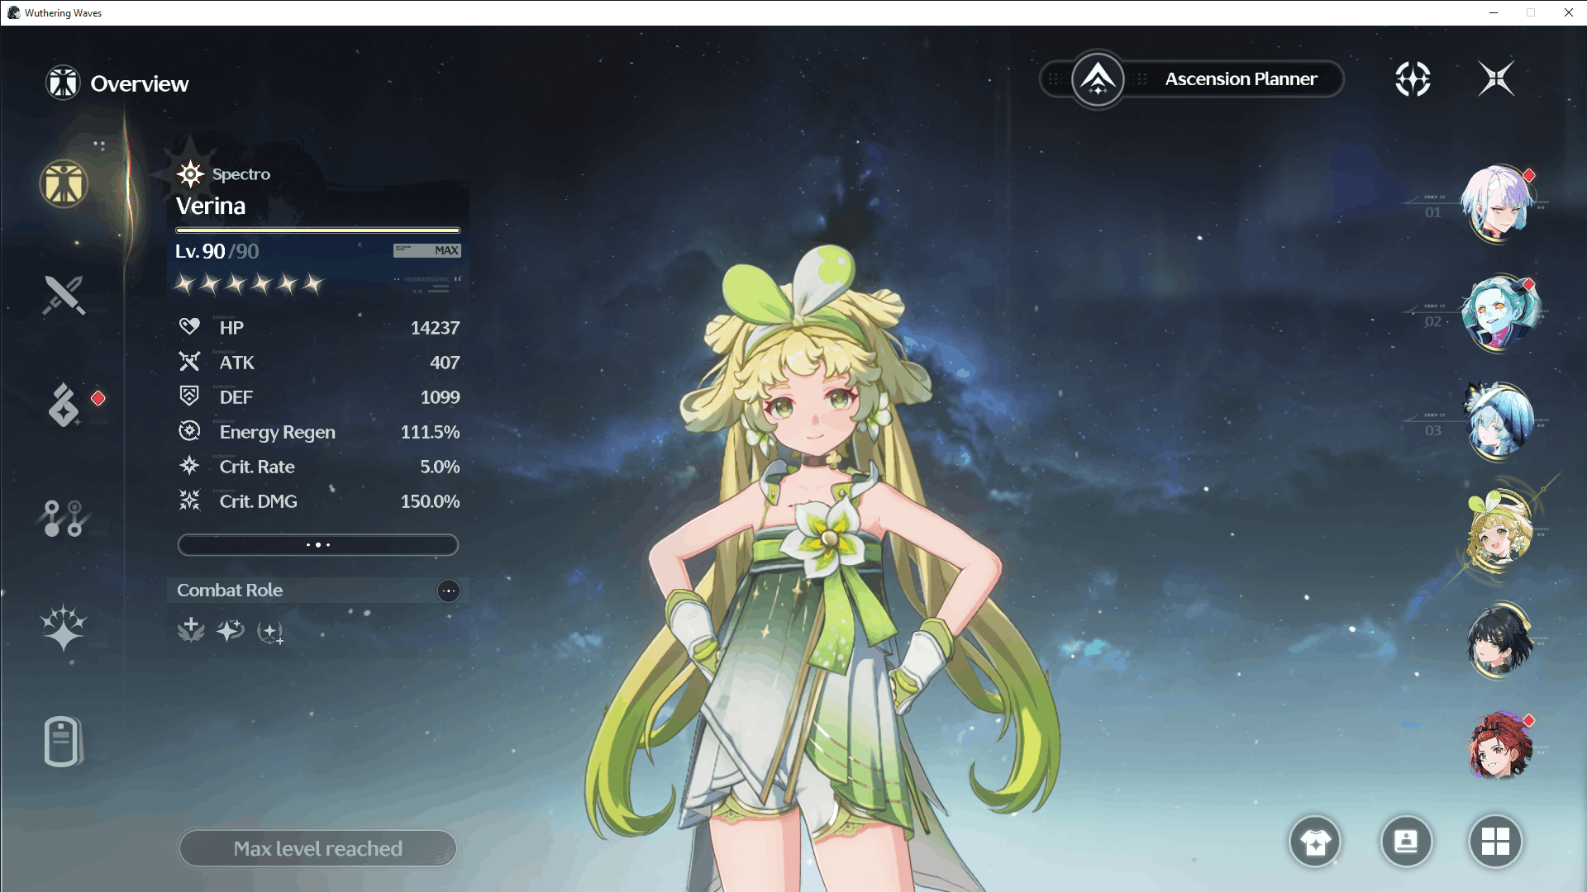The width and height of the screenshot is (1587, 892).
Task: Click the ATK value 407
Action: pos(445,363)
